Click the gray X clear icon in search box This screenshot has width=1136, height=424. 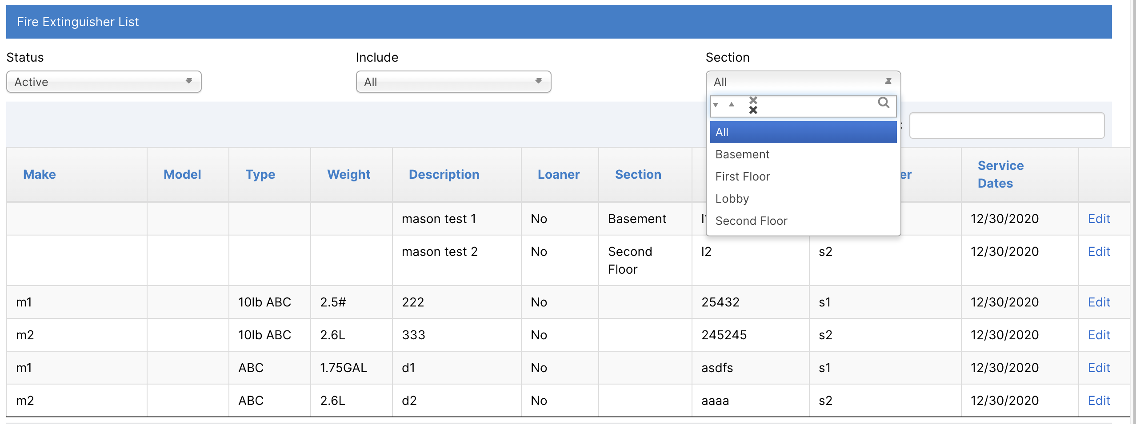pos(753,101)
